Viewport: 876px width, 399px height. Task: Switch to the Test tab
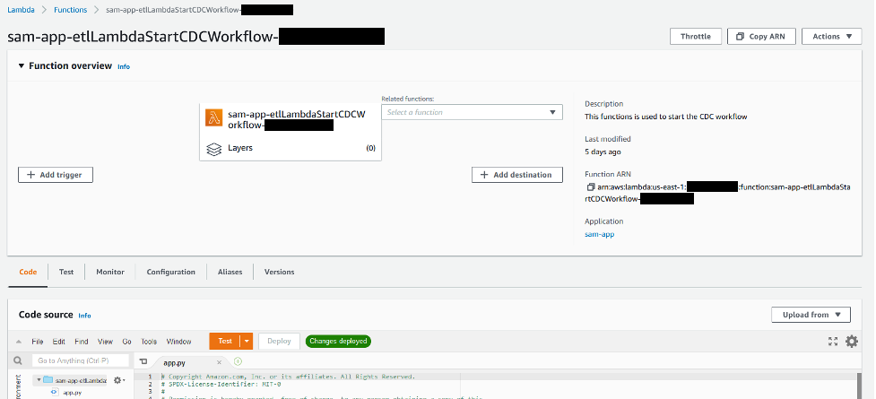(x=66, y=273)
